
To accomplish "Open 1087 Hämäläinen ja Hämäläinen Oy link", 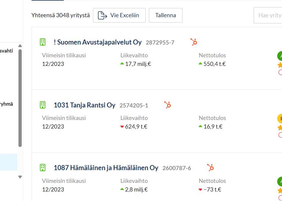I will (106, 168).
